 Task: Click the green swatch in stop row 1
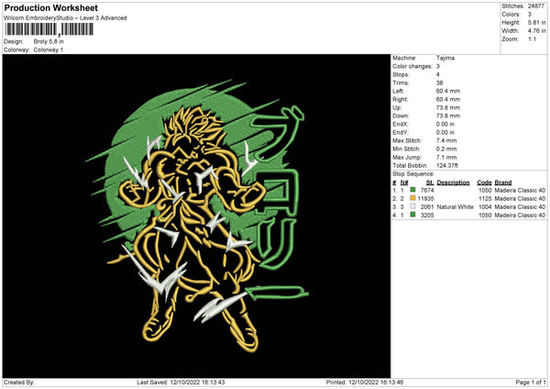point(412,190)
